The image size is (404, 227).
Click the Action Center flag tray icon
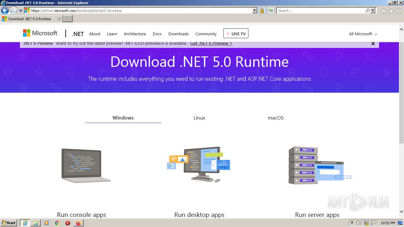click(x=374, y=223)
